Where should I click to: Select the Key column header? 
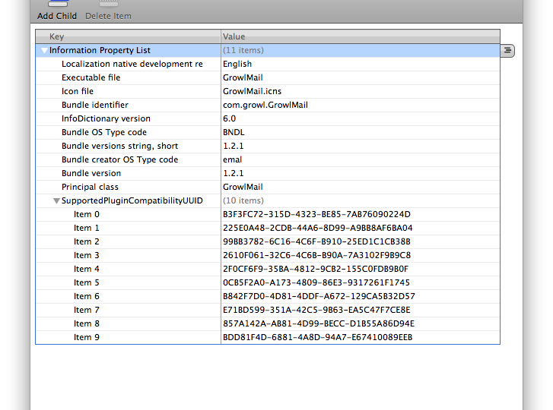tap(128, 36)
